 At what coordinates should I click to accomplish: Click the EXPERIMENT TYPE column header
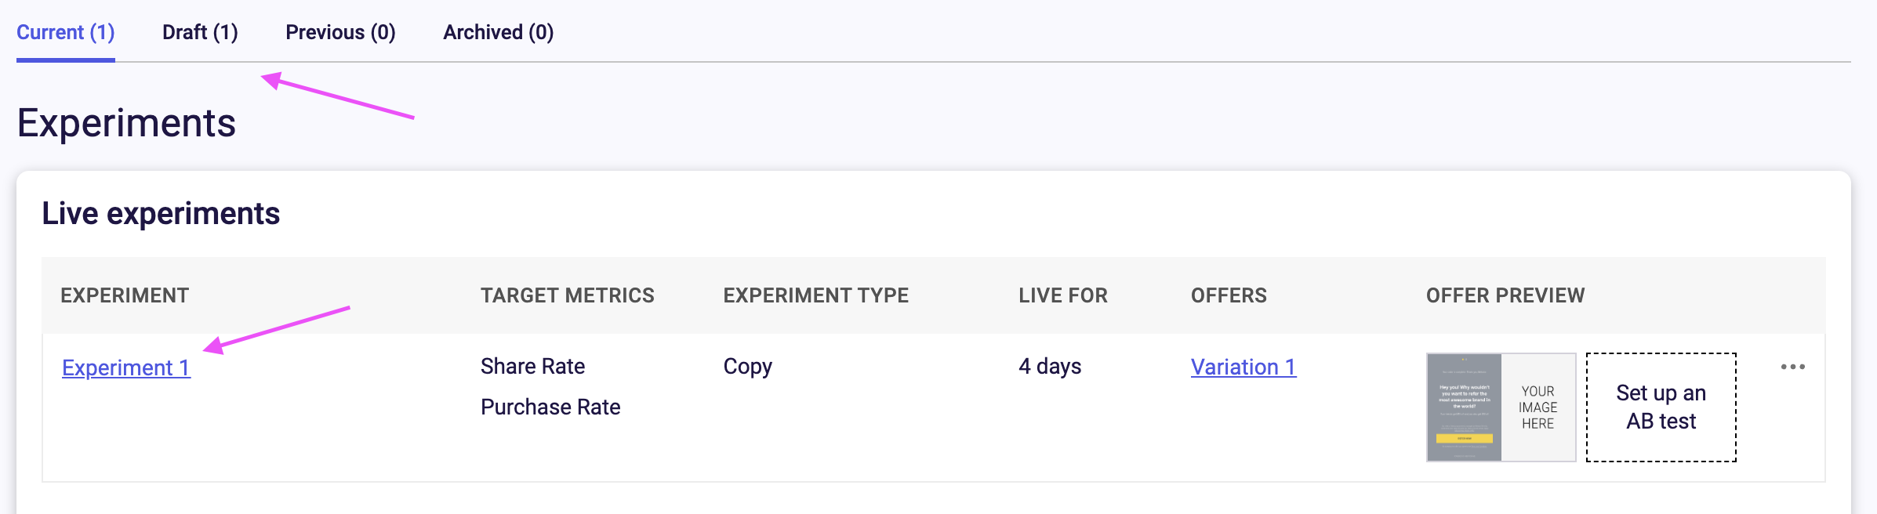(816, 295)
